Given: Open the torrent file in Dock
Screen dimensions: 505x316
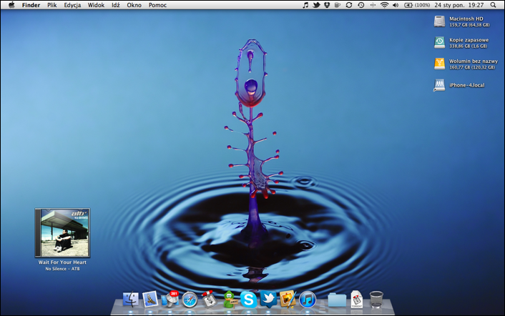Looking at the screenshot, I should click(356, 300).
